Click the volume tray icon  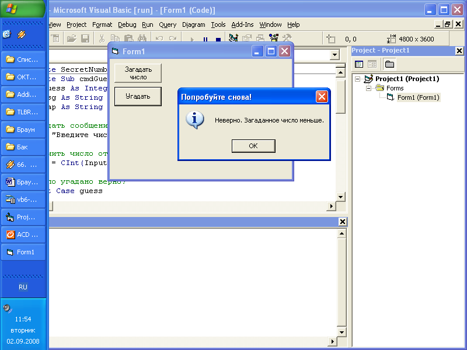pyautogui.click(x=7, y=309)
